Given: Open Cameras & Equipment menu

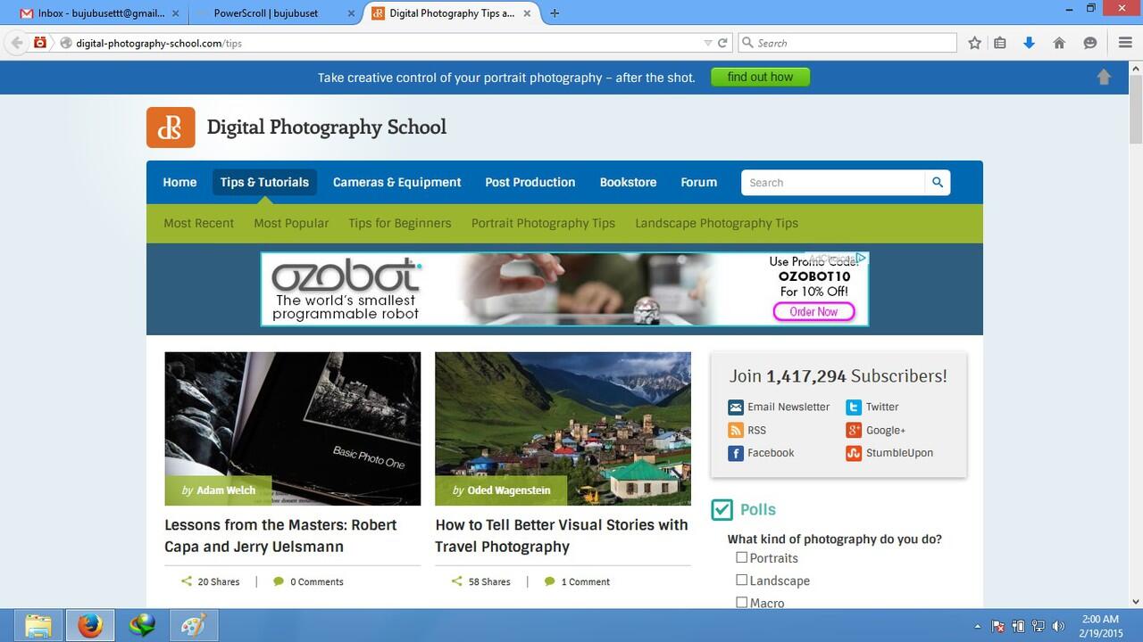Looking at the screenshot, I should (x=396, y=182).
